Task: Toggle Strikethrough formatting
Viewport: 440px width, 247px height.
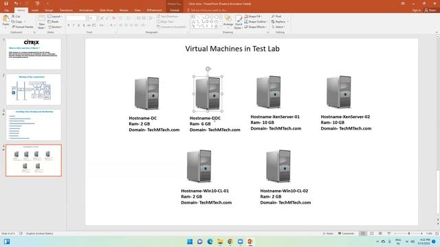Action: coord(89,25)
